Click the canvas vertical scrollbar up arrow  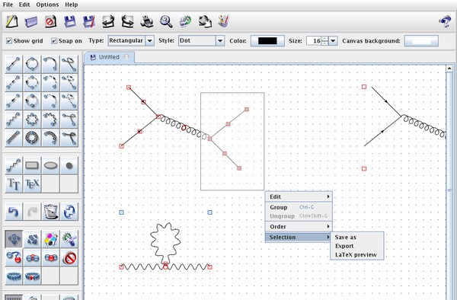pos(449,69)
